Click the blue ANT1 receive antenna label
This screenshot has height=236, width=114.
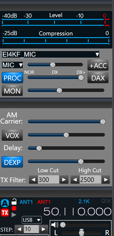tap(26, 202)
